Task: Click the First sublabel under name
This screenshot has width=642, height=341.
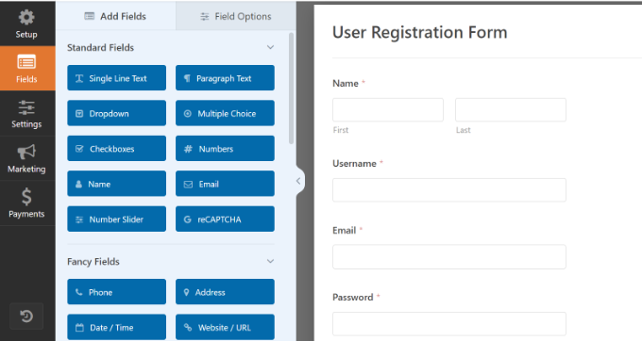Action: [341, 130]
